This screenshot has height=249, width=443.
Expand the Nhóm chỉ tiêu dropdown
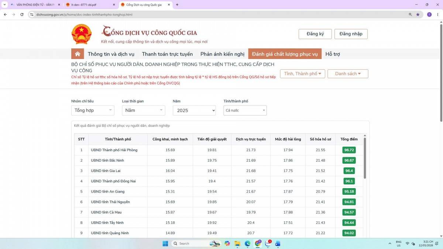(93, 110)
